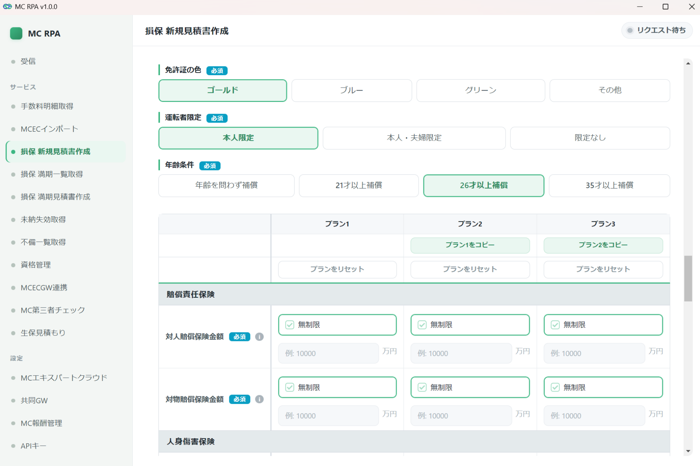This screenshot has width=700, height=466.
Task: Go to 未納失効取得 sidebar item
Action: point(66,220)
